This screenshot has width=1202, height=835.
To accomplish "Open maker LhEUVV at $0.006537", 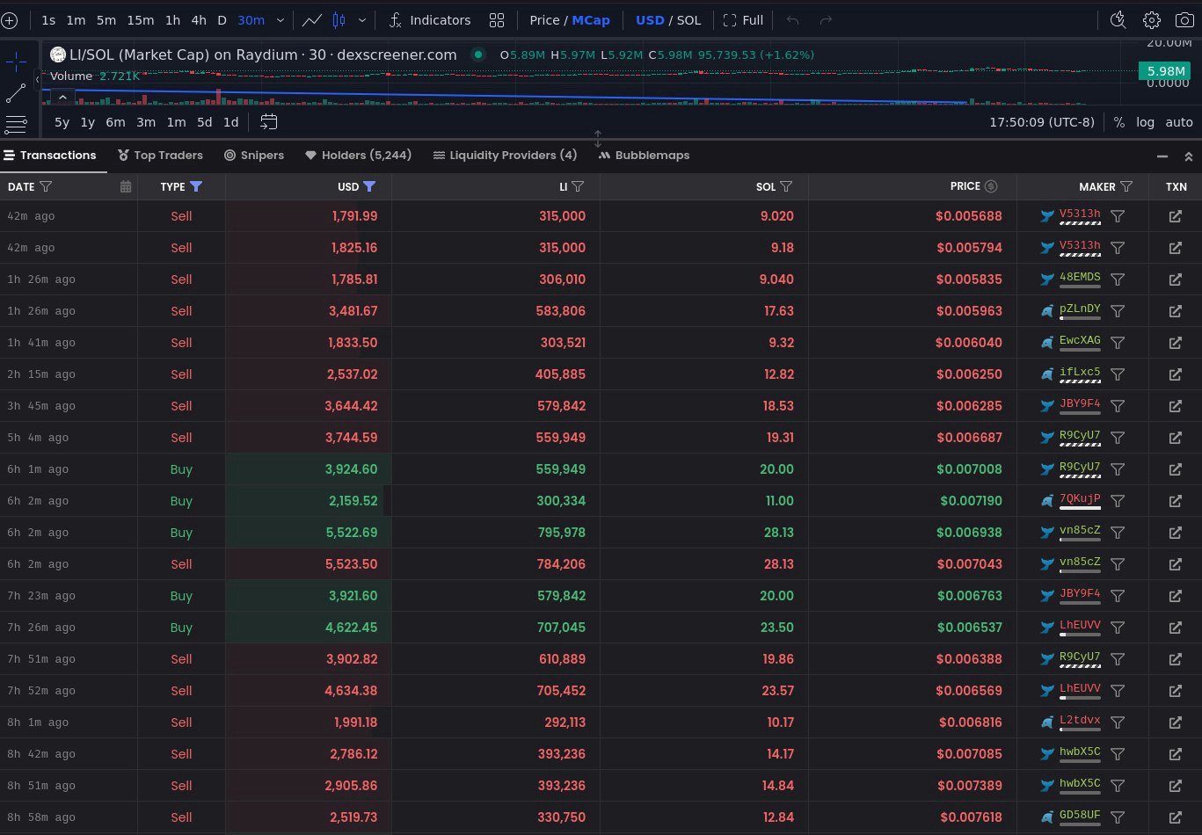I will click(1080, 625).
